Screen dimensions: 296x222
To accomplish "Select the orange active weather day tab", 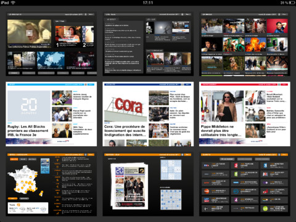I will [14, 159].
